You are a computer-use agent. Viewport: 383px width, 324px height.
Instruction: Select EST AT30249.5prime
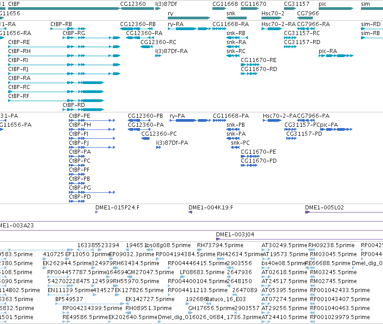click(x=266, y=250)
